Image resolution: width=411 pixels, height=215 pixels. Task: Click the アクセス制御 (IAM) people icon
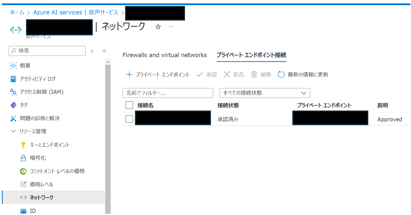click(x=13, y=92)
